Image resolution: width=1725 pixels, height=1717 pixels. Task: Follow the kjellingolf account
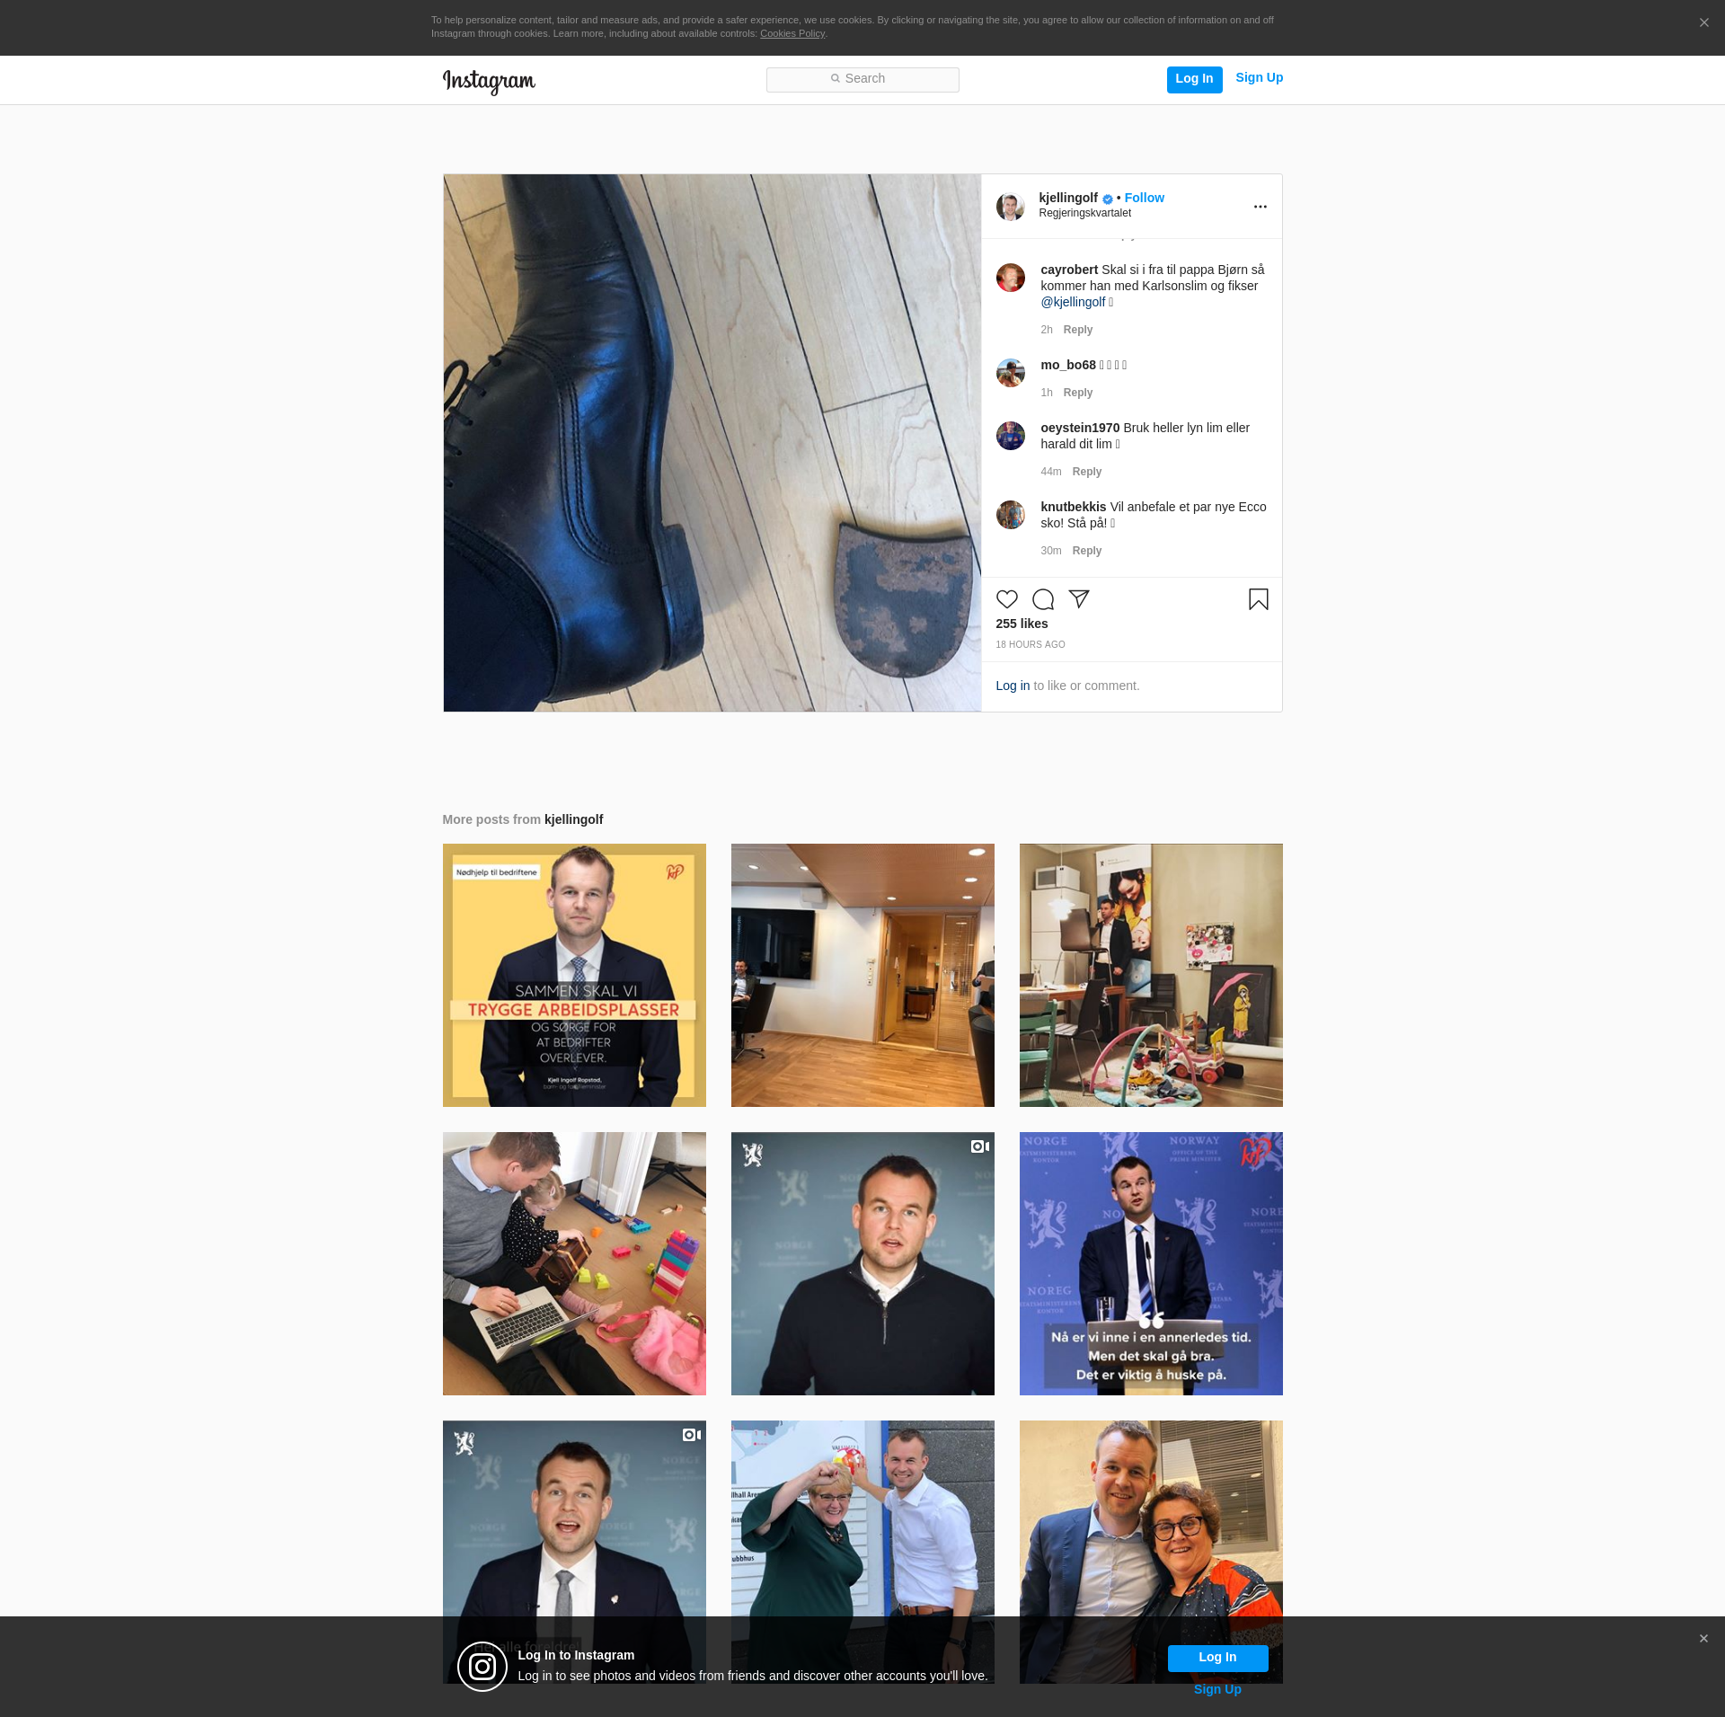(1145, 198)
